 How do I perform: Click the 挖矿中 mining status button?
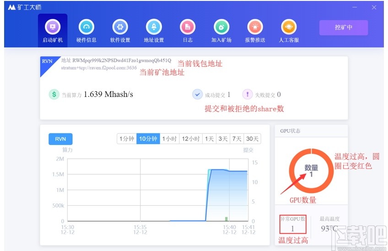[344, 27]
